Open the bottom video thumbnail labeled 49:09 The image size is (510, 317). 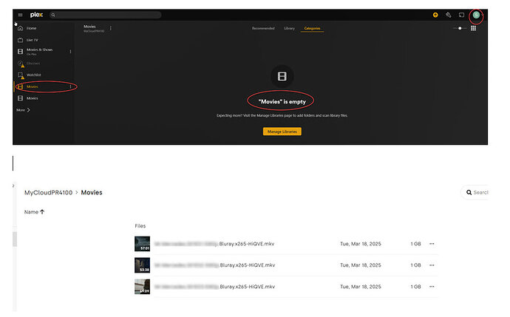coord(142,287)
